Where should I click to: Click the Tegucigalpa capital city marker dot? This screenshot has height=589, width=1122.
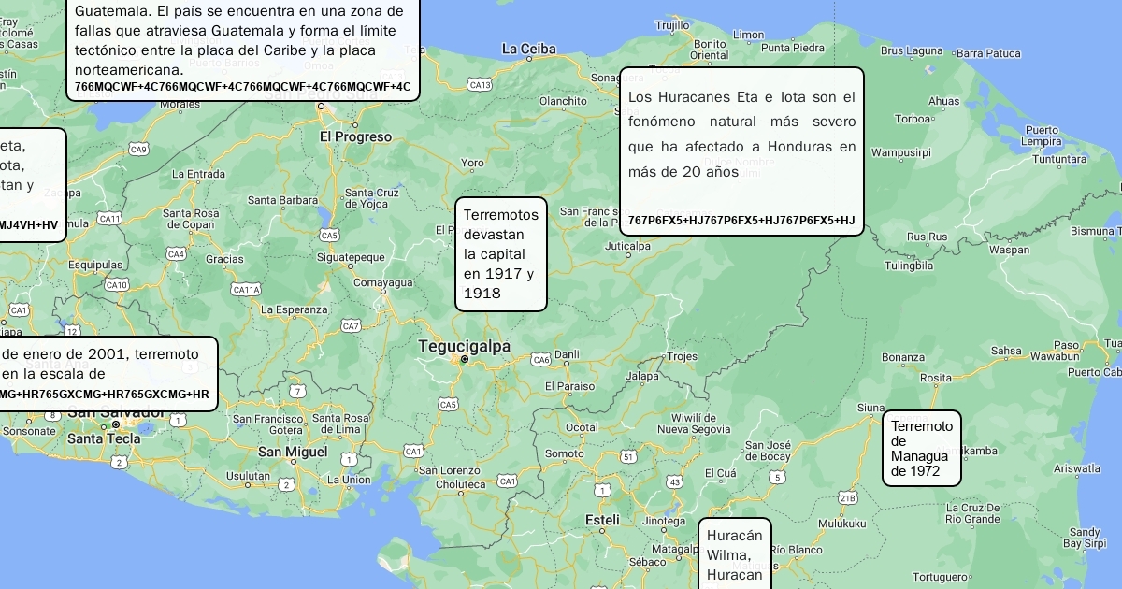pyautogui.click(x=465, y=359)
